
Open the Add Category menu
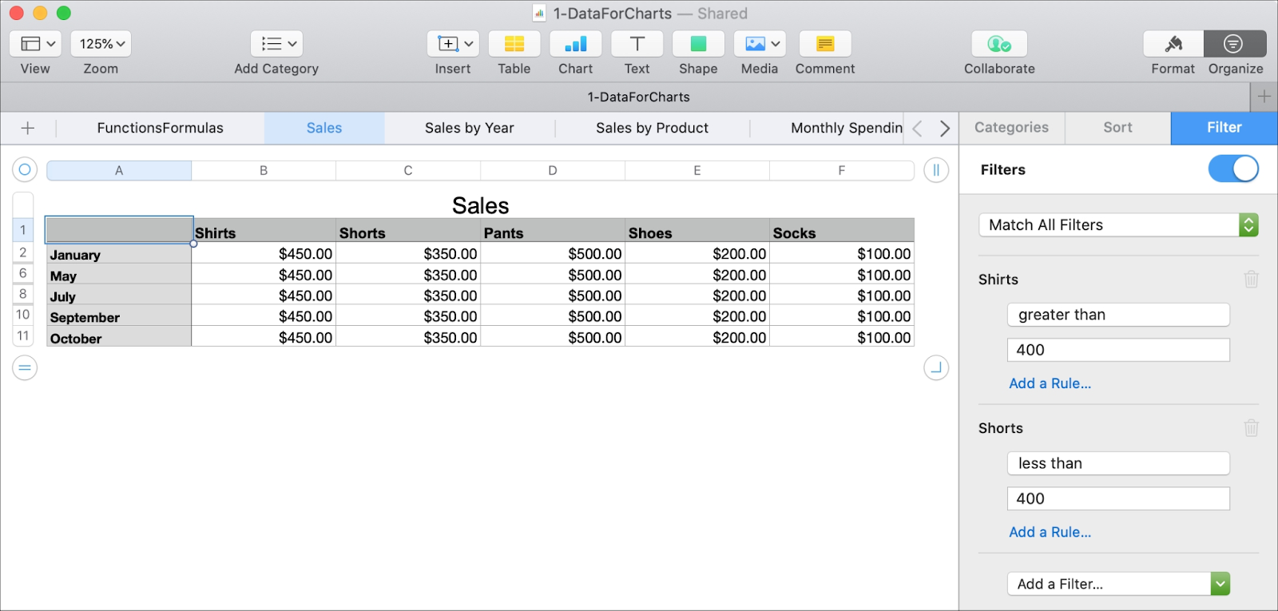[276, 44]
